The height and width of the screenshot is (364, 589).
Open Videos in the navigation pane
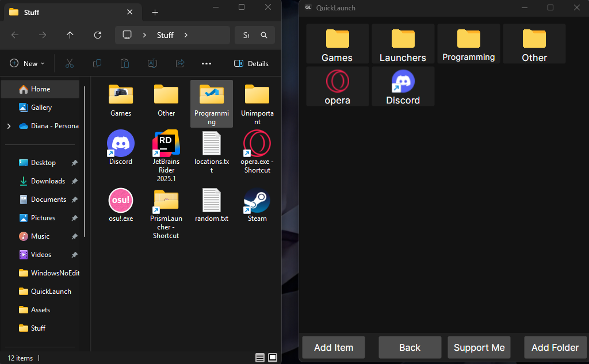(x=40, y=255)
